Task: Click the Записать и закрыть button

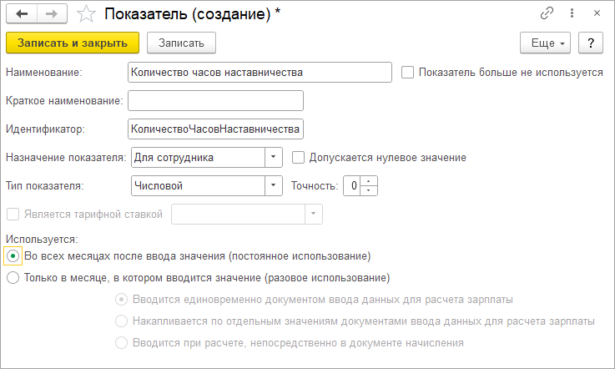Action: 73,43
